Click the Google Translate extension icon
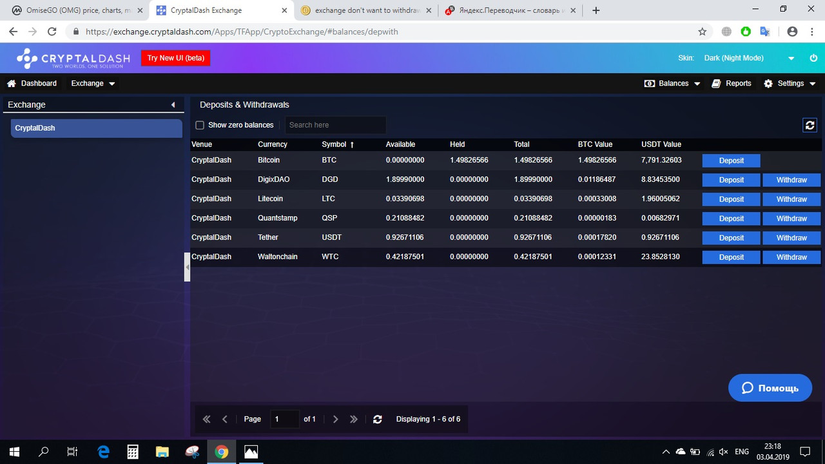The width and height of the screenshot is (825, 464). tap(765, 31)
